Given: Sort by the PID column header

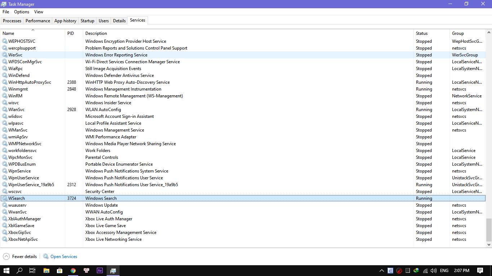Looking at the screenshot, I should pyautogui.click(x=74, y=33).
